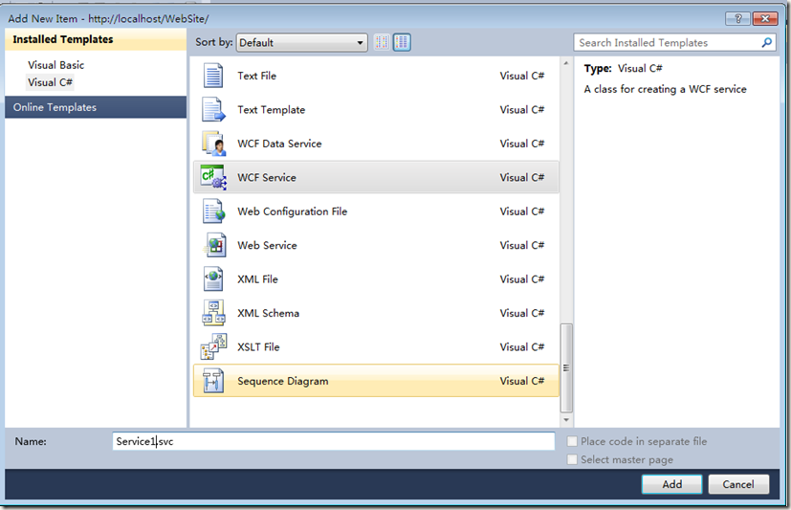Select the XML Schema label
791x510 pixels.
[x=269, y=313]
